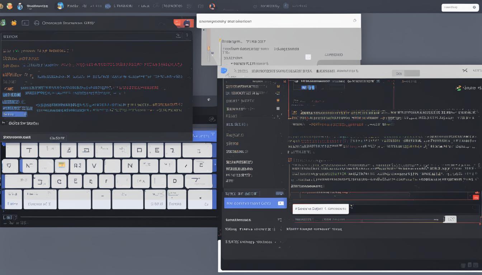Image resolution: width=482 pixels, height=275 pixels.
Task: Open the info icon beside the SESOR refresh icon
Action: [186, 35]
